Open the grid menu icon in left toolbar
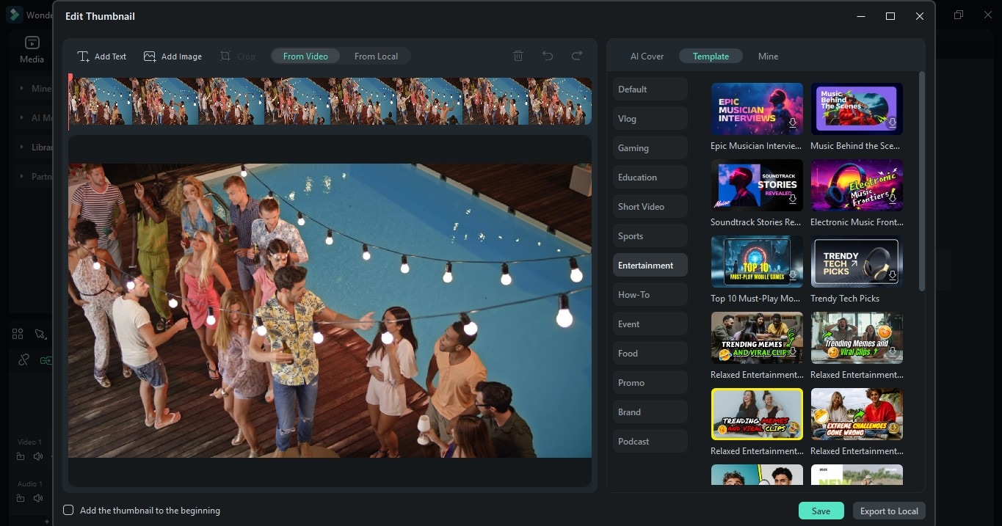This screenshot has height=526, width=1002. pos(18,334)
